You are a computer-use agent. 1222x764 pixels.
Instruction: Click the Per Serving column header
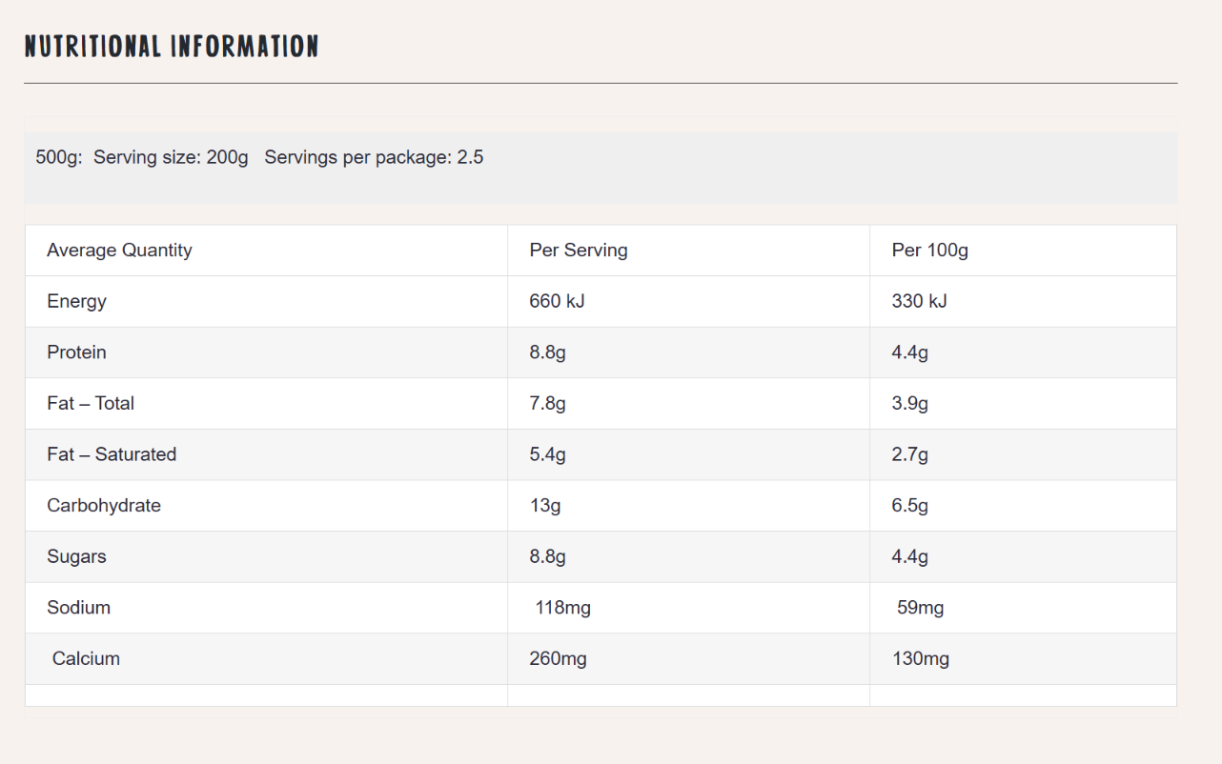pyautogui.click(x=579, y=251)
